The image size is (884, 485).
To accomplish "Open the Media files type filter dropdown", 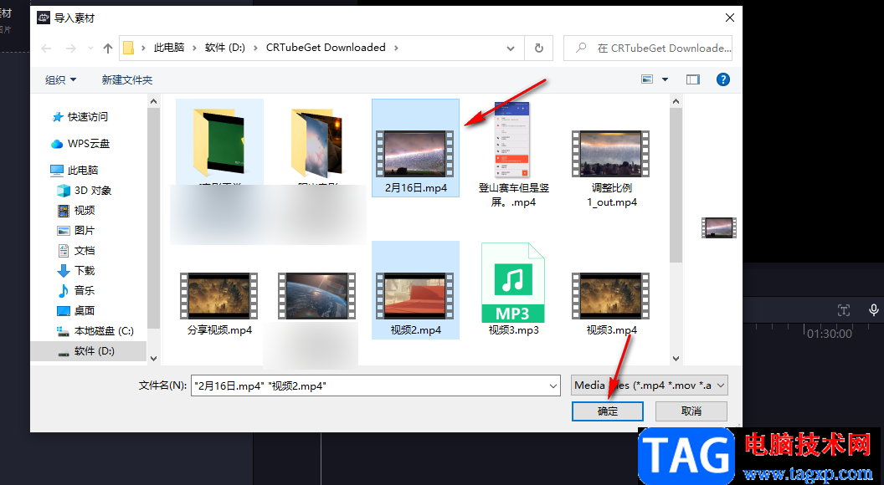I will coord(649,385).
